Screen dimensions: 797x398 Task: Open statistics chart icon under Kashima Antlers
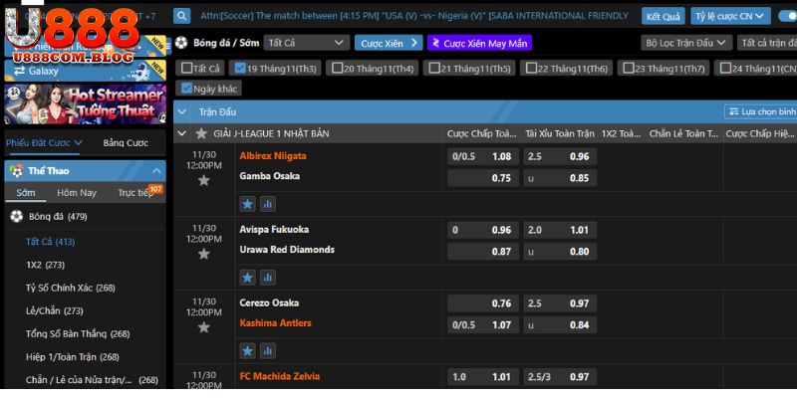(268, 351)
